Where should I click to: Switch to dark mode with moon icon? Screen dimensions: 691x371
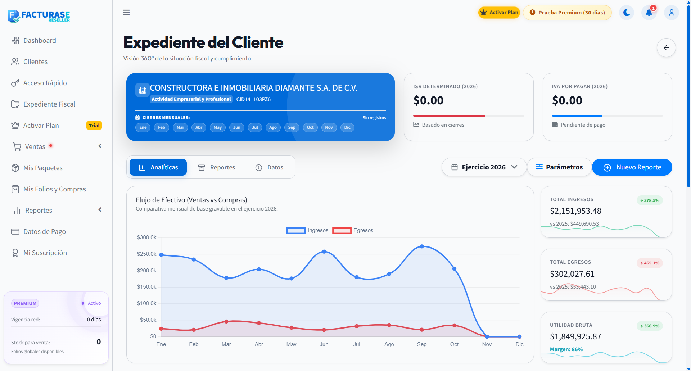[627, 13]
